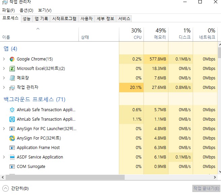Click the 6.3MB memory value

[160, 148]
